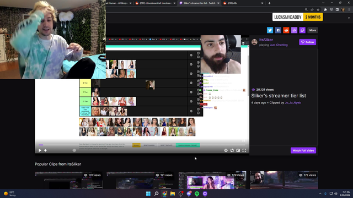Share the clip on Facebook

[x=278, y=30]
